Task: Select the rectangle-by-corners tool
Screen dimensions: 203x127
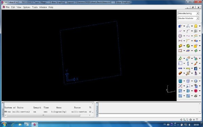Action: click(180, 51)
